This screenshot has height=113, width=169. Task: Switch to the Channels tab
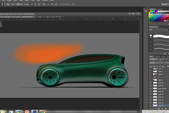click(x=158, y=56)
